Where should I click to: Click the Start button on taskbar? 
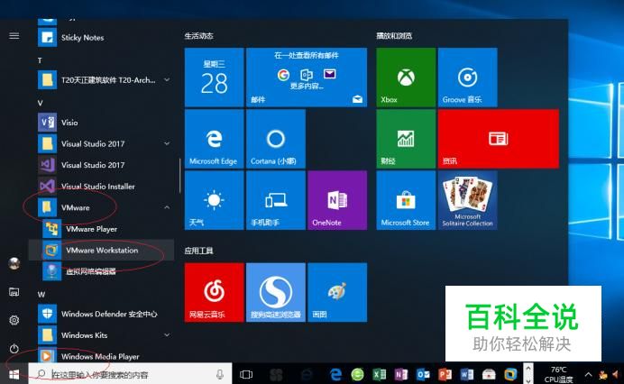tap(14, 374)
